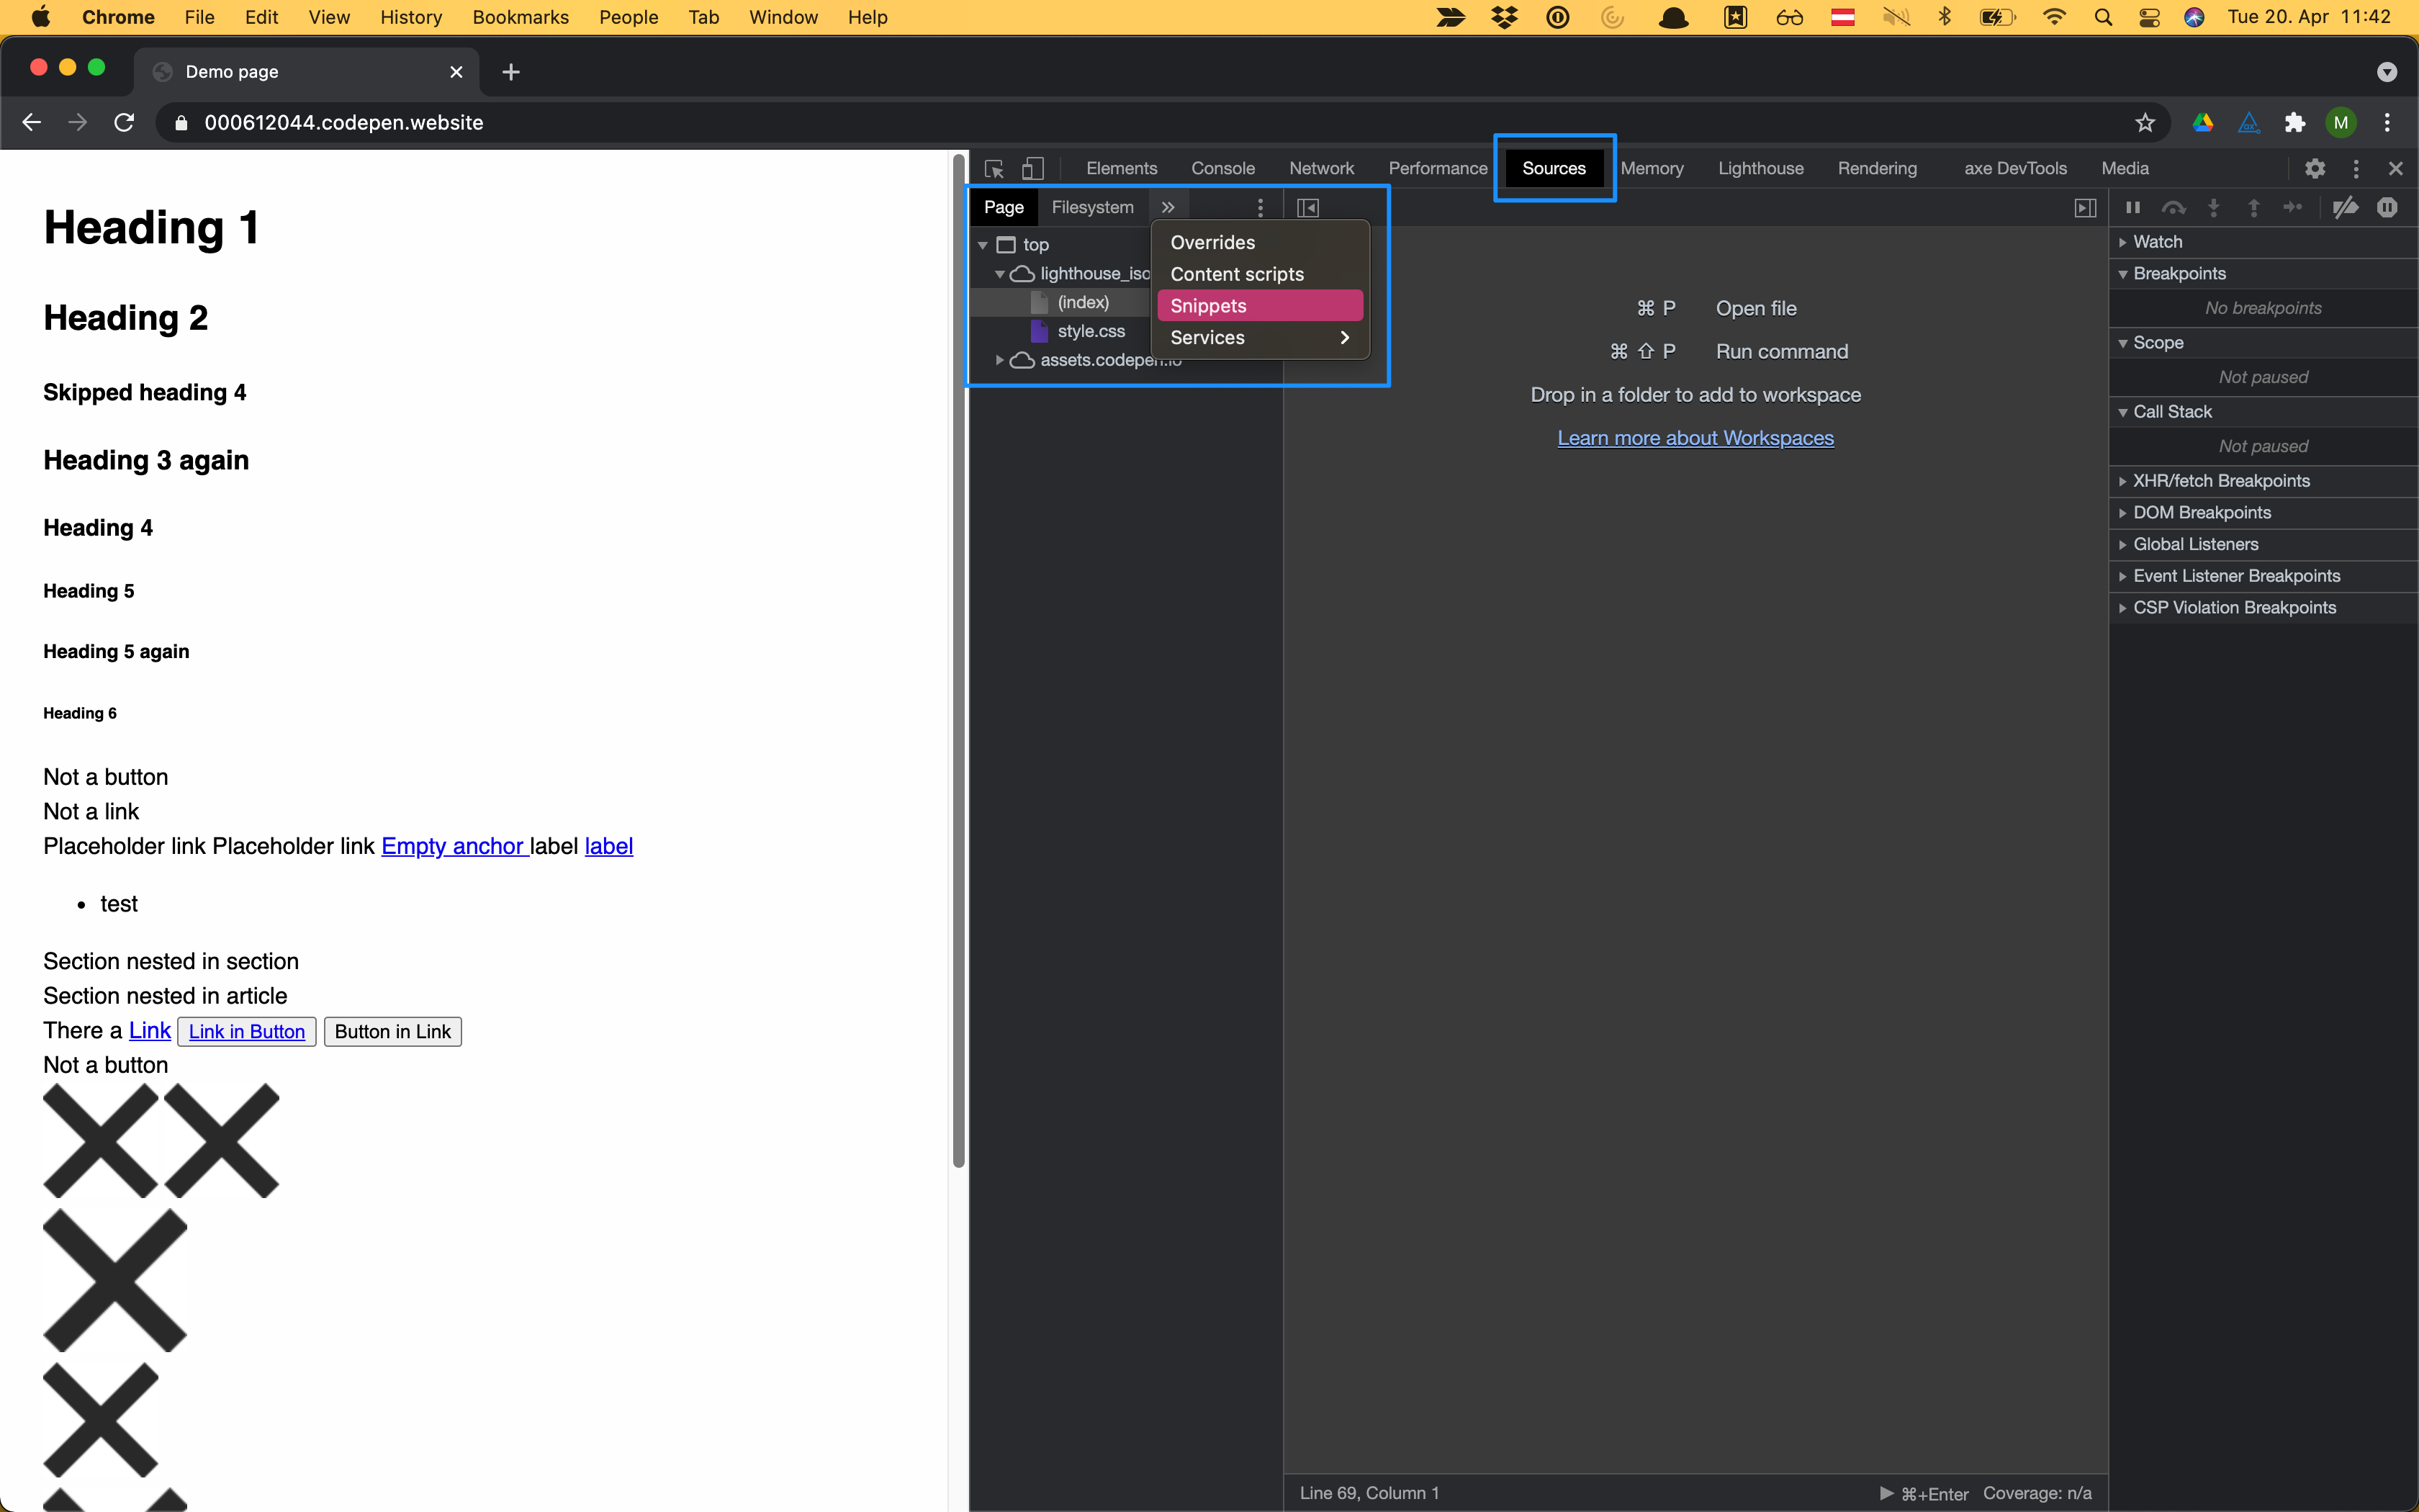Toggle pause on exceptions icon
The width and height of the screenshot is (2419, 1512).
(2387, 207)
